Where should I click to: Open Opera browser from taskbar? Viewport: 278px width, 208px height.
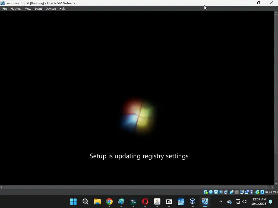click(145, 201)
